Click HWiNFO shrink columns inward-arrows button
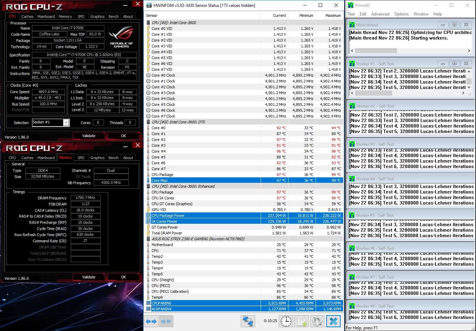Image resolution: width=476 pixels, height=331 pixels. point(166,321)
